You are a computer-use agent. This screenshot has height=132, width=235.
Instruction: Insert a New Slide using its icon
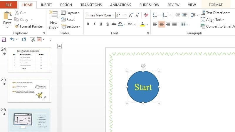click(x=53, y=15)
